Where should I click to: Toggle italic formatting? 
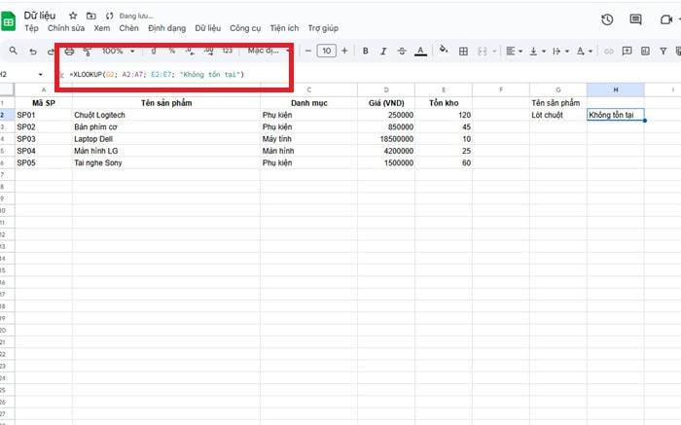(383, 52)
